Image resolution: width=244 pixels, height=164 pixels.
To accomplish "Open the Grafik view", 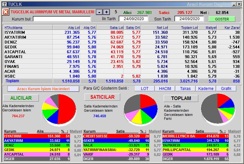I will [x=226, y=89].
